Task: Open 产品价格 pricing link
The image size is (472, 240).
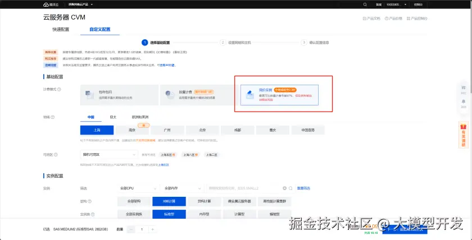Action: [393, 19]
